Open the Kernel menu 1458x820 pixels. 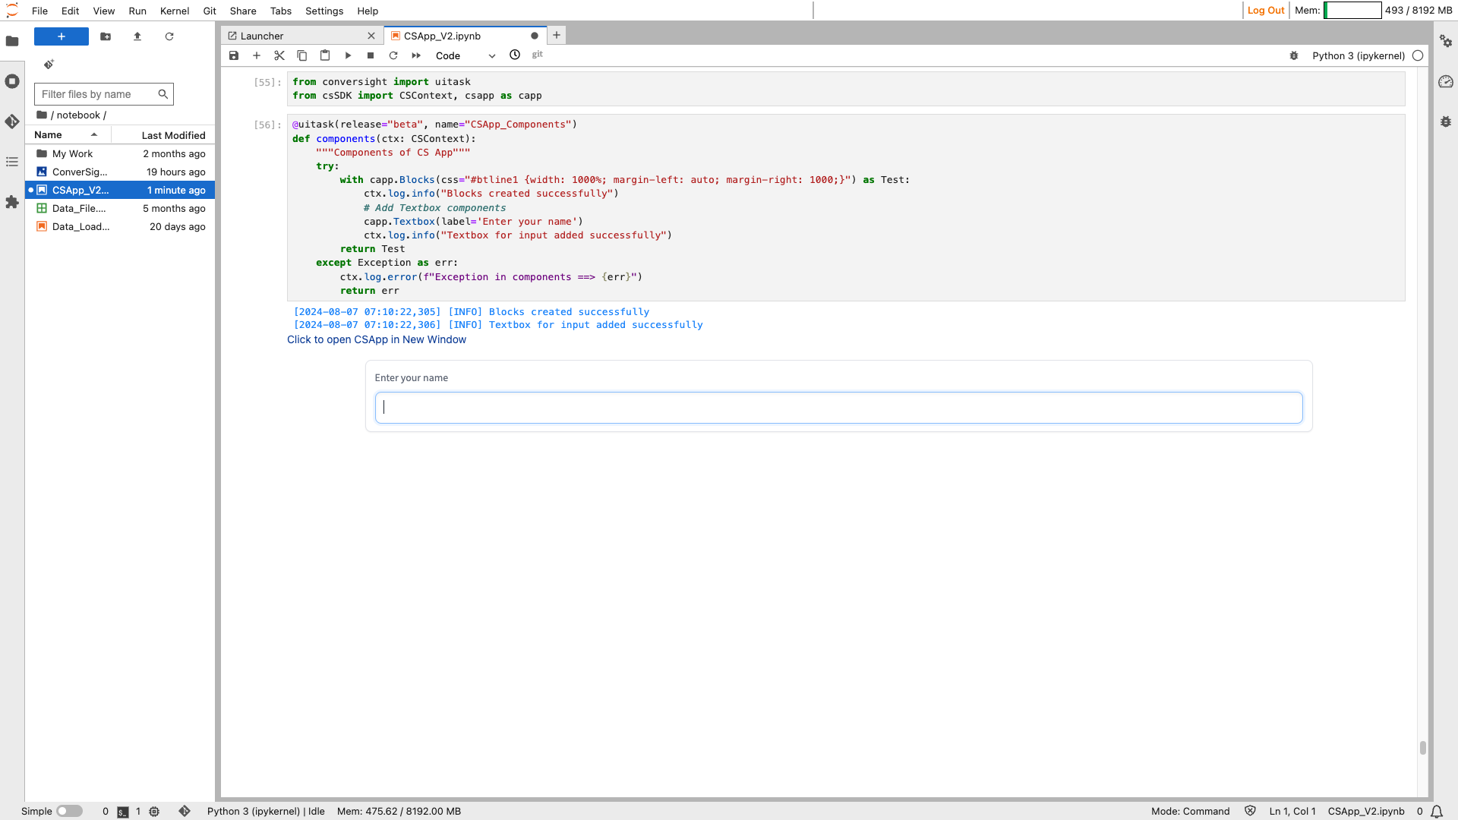coord(175,11)
